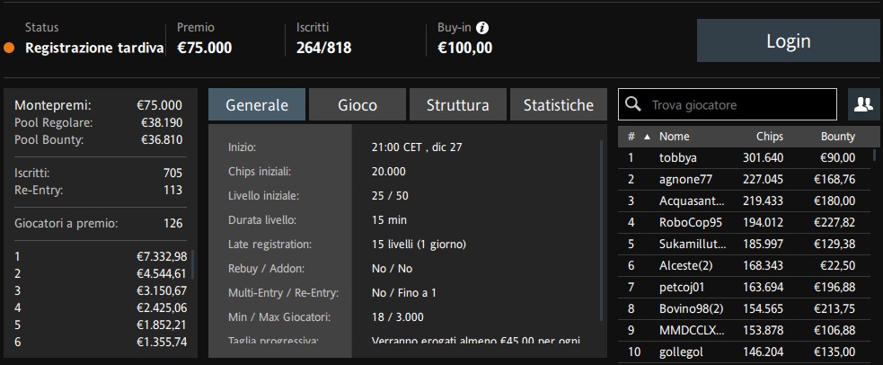Sort players by Nome column header
883x365 pixels.
point(674,137)
